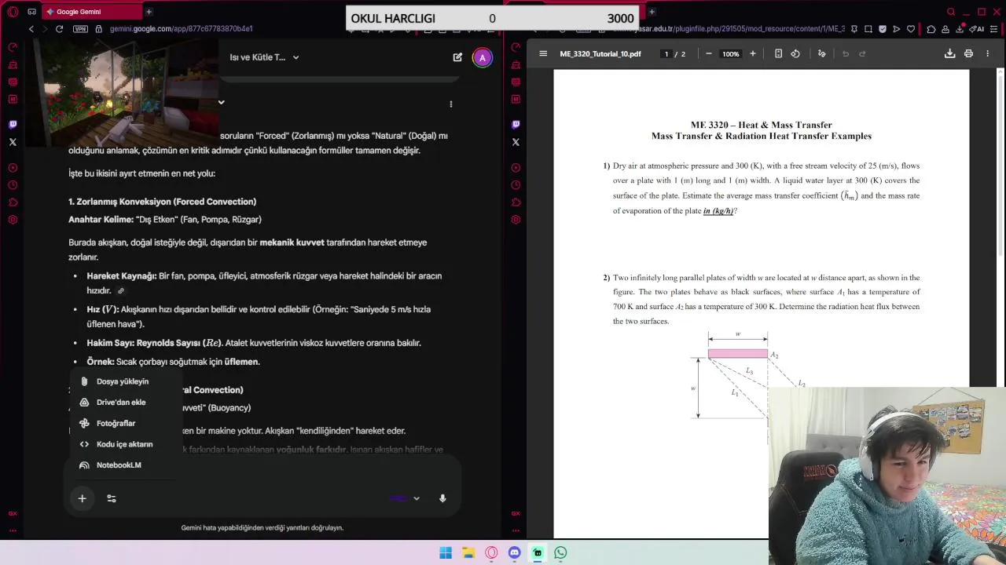Viewport: 1006px width, 565px height.
Task: Open search tabs icon in right window
Action: [951, 12]
